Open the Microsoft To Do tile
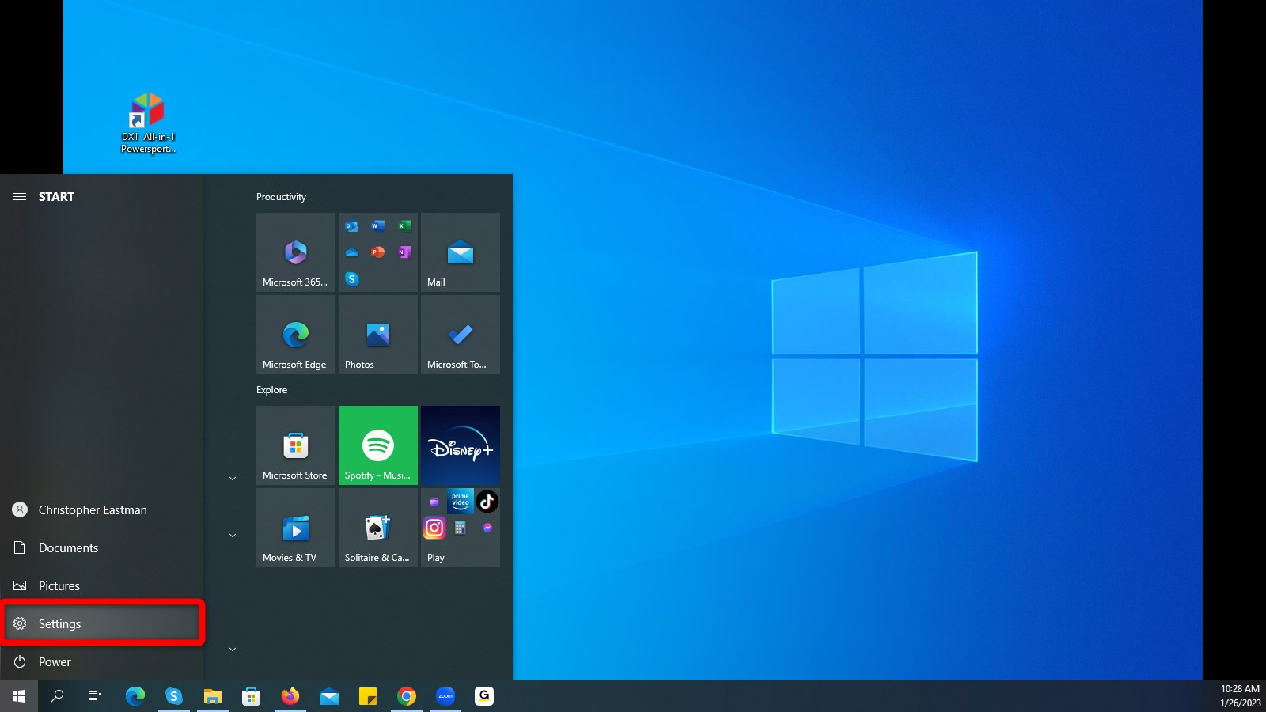The width and height of the screenshot is (1266, 712). click(461, 335)
